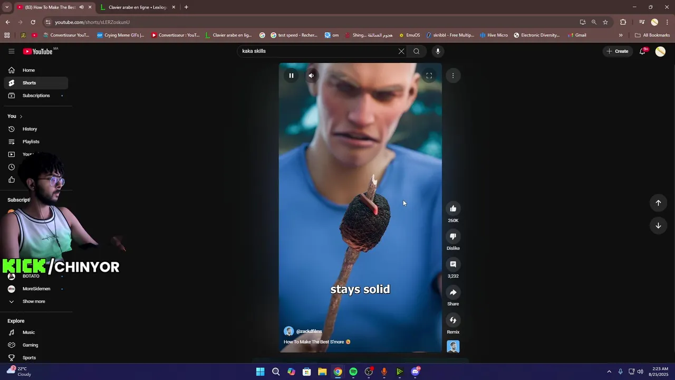Expand the You section chevron

coord(21,116)
